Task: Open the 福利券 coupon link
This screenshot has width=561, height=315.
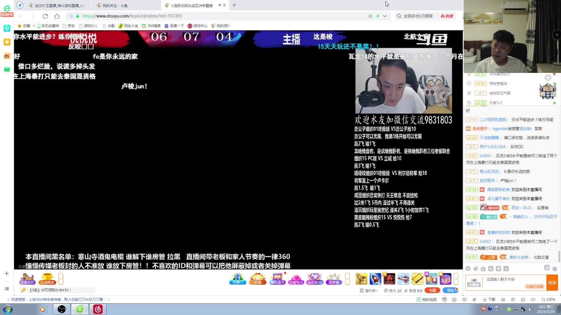Action: [x=369, y=291]
